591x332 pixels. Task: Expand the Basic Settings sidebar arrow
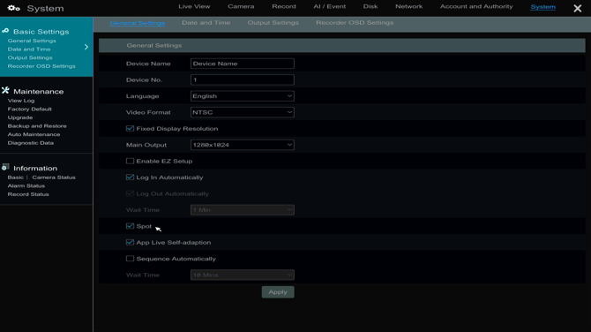[86, 47]
